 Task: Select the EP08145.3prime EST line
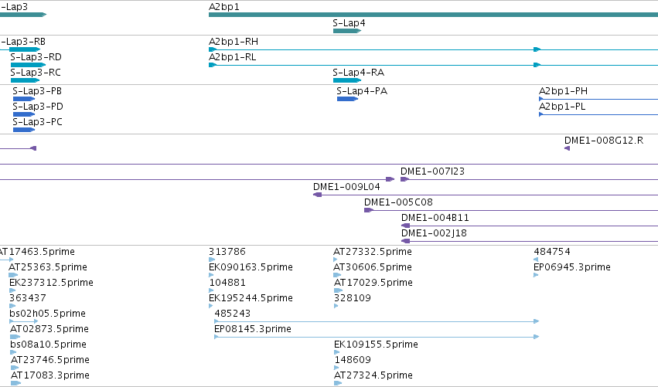pyautogui.click(x=377, y=337)
